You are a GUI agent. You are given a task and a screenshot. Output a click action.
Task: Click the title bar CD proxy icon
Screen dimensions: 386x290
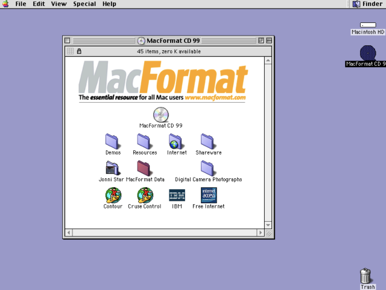[x=141, y=40]
